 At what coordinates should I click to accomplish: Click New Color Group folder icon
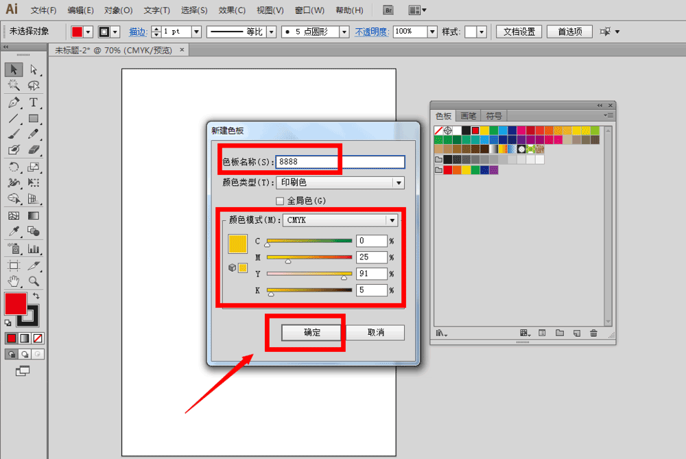point(560,333)
